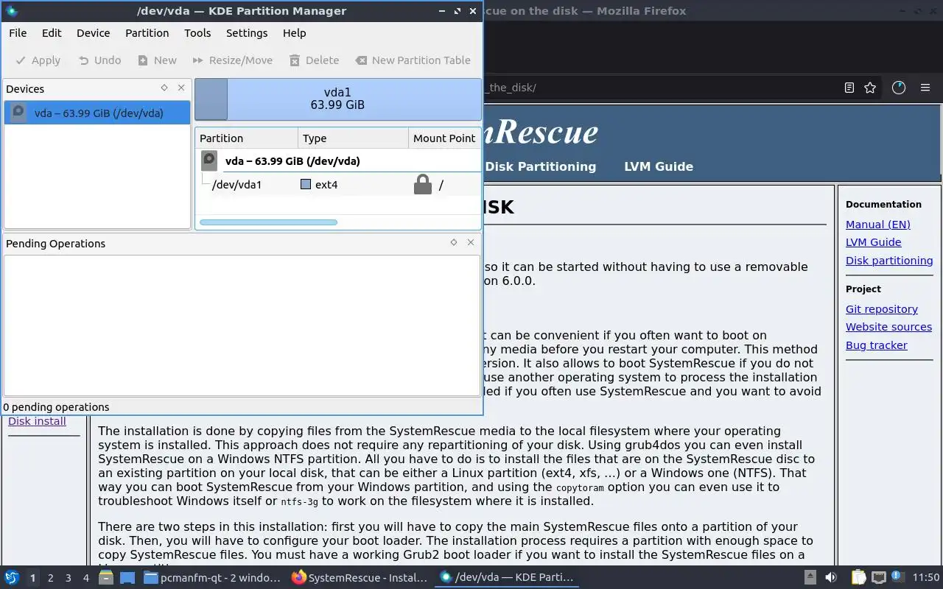The height and width of the screenshot is (589, 943).
Task: Select the /dev/vda1 partition row
Action: (x=338, y=185)
